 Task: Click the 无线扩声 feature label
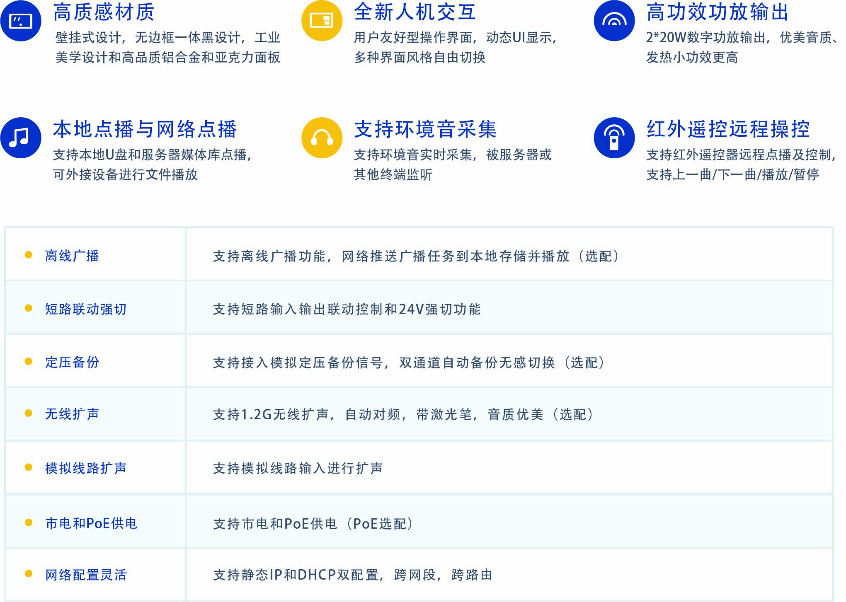(x=72, y=414)
